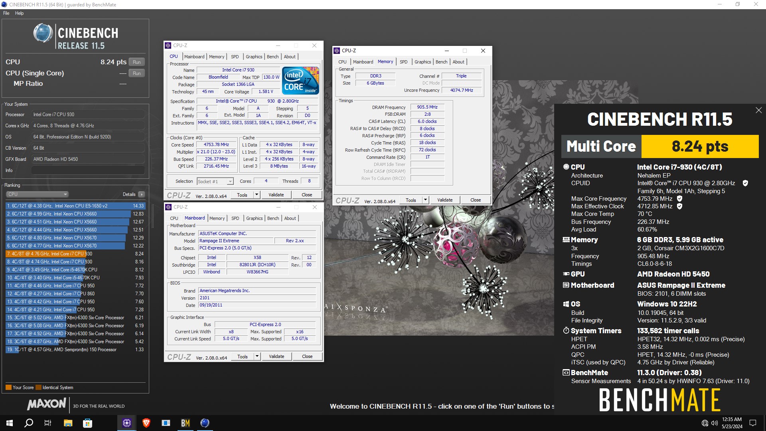
Task: Click the Info text field in Your System
Action: click(88, 170)
